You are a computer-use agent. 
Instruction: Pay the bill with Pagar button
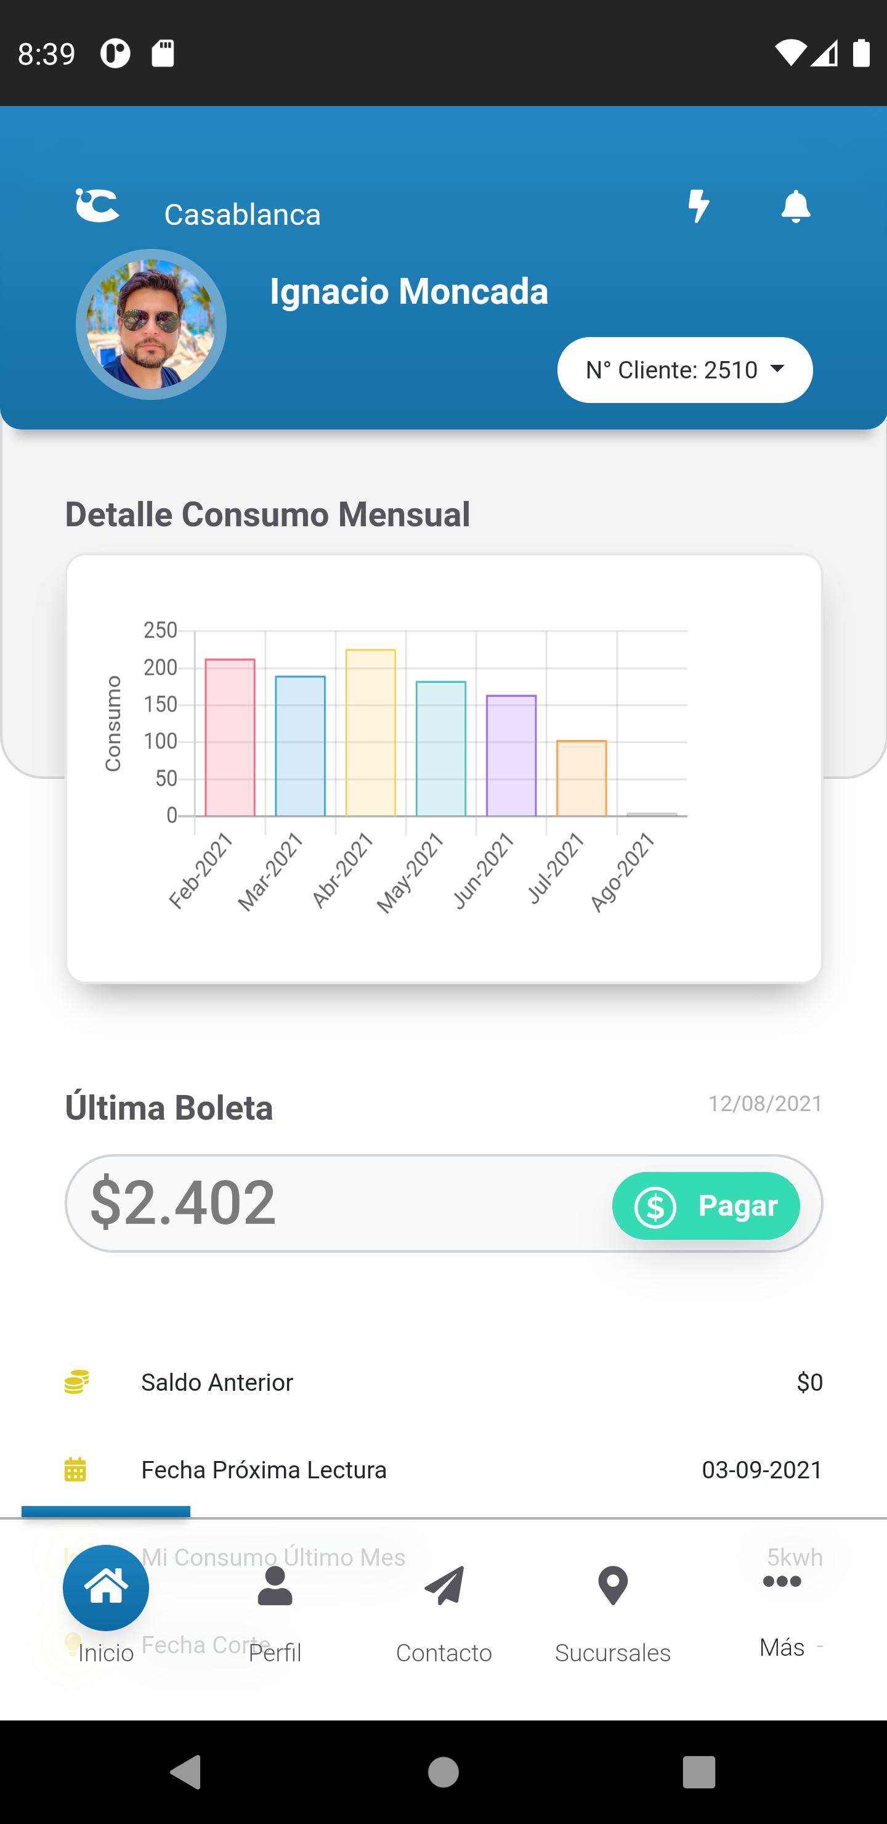coord(706,1206)
